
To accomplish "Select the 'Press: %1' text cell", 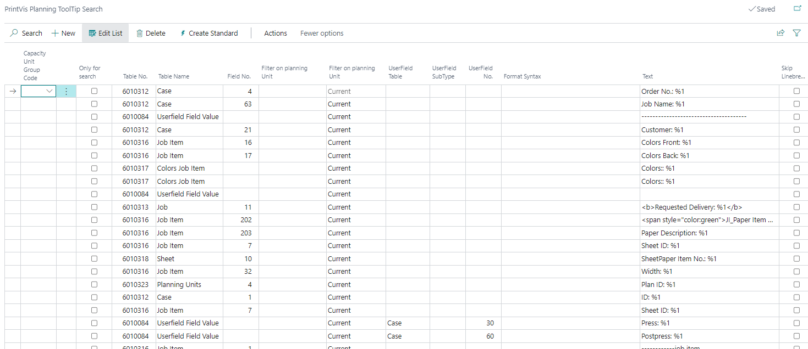I will (710, 323).
